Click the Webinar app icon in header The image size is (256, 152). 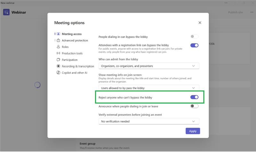click(x=6, y=12)
